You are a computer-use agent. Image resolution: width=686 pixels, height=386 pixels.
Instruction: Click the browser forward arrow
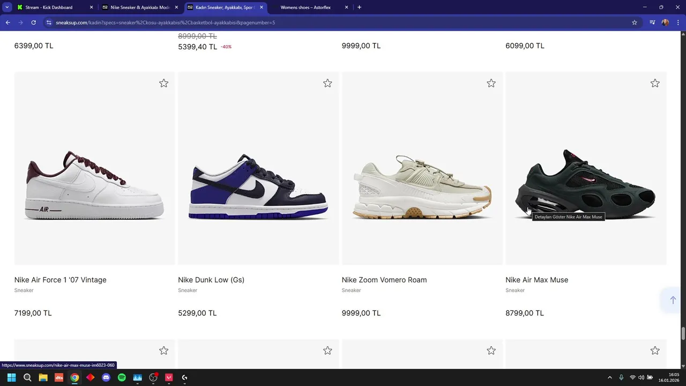[x=20, y=23]
